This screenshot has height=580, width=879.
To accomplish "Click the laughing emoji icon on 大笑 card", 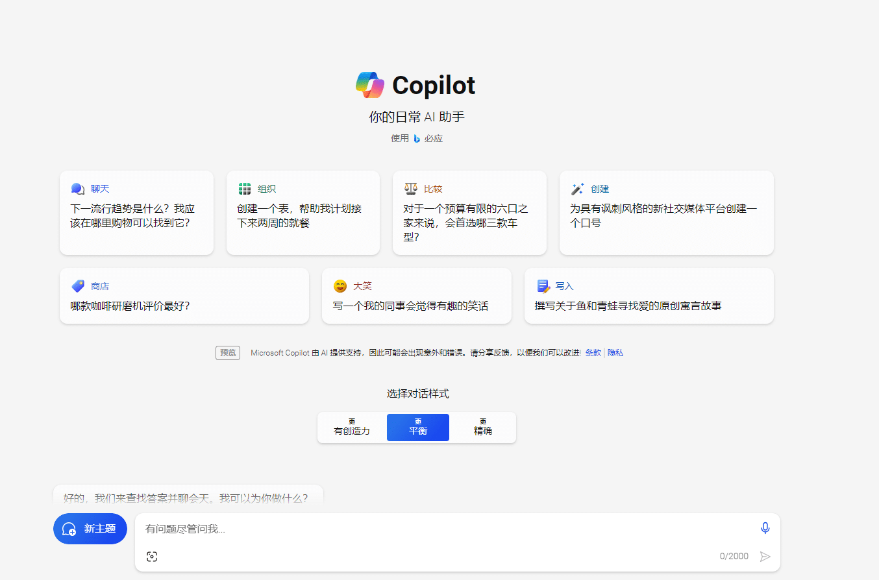I will coord(340,286).
